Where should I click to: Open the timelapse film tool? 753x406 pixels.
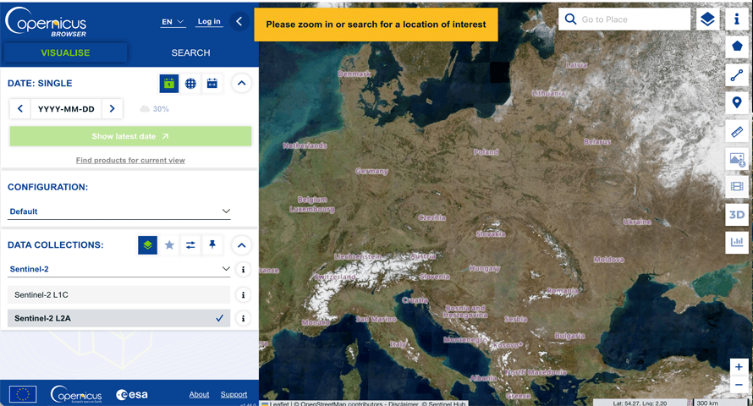pos(737,186)
